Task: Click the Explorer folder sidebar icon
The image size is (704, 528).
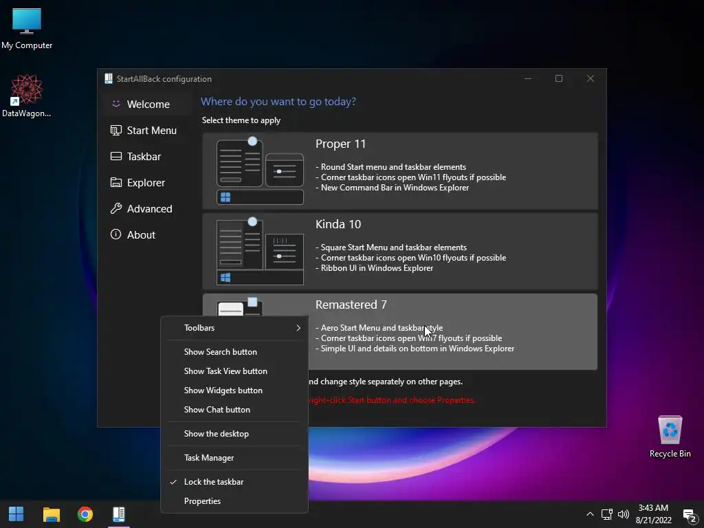Action: point(115,182)
